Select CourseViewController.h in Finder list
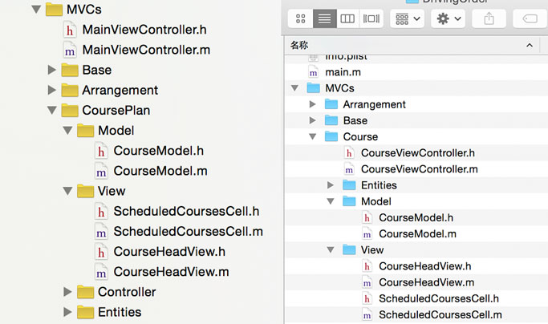548x324 pixels. (416, 153)
